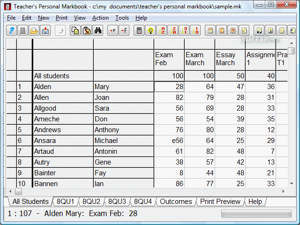Switch to the 8QU2 class tab

[91, 202]
